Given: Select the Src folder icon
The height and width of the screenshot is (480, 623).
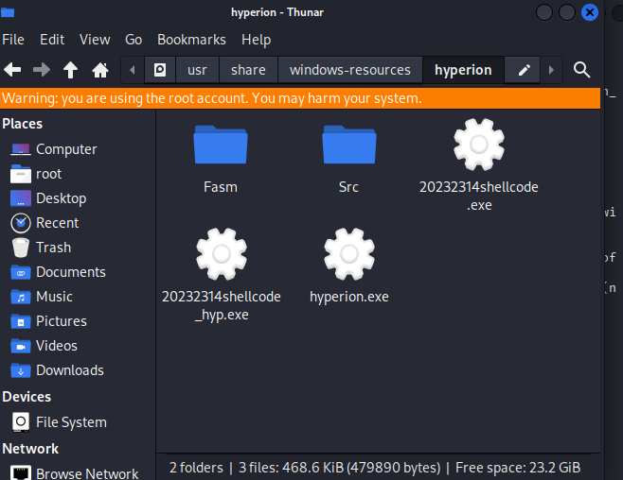Looking at the screenshot, I should tap(348, 145).
